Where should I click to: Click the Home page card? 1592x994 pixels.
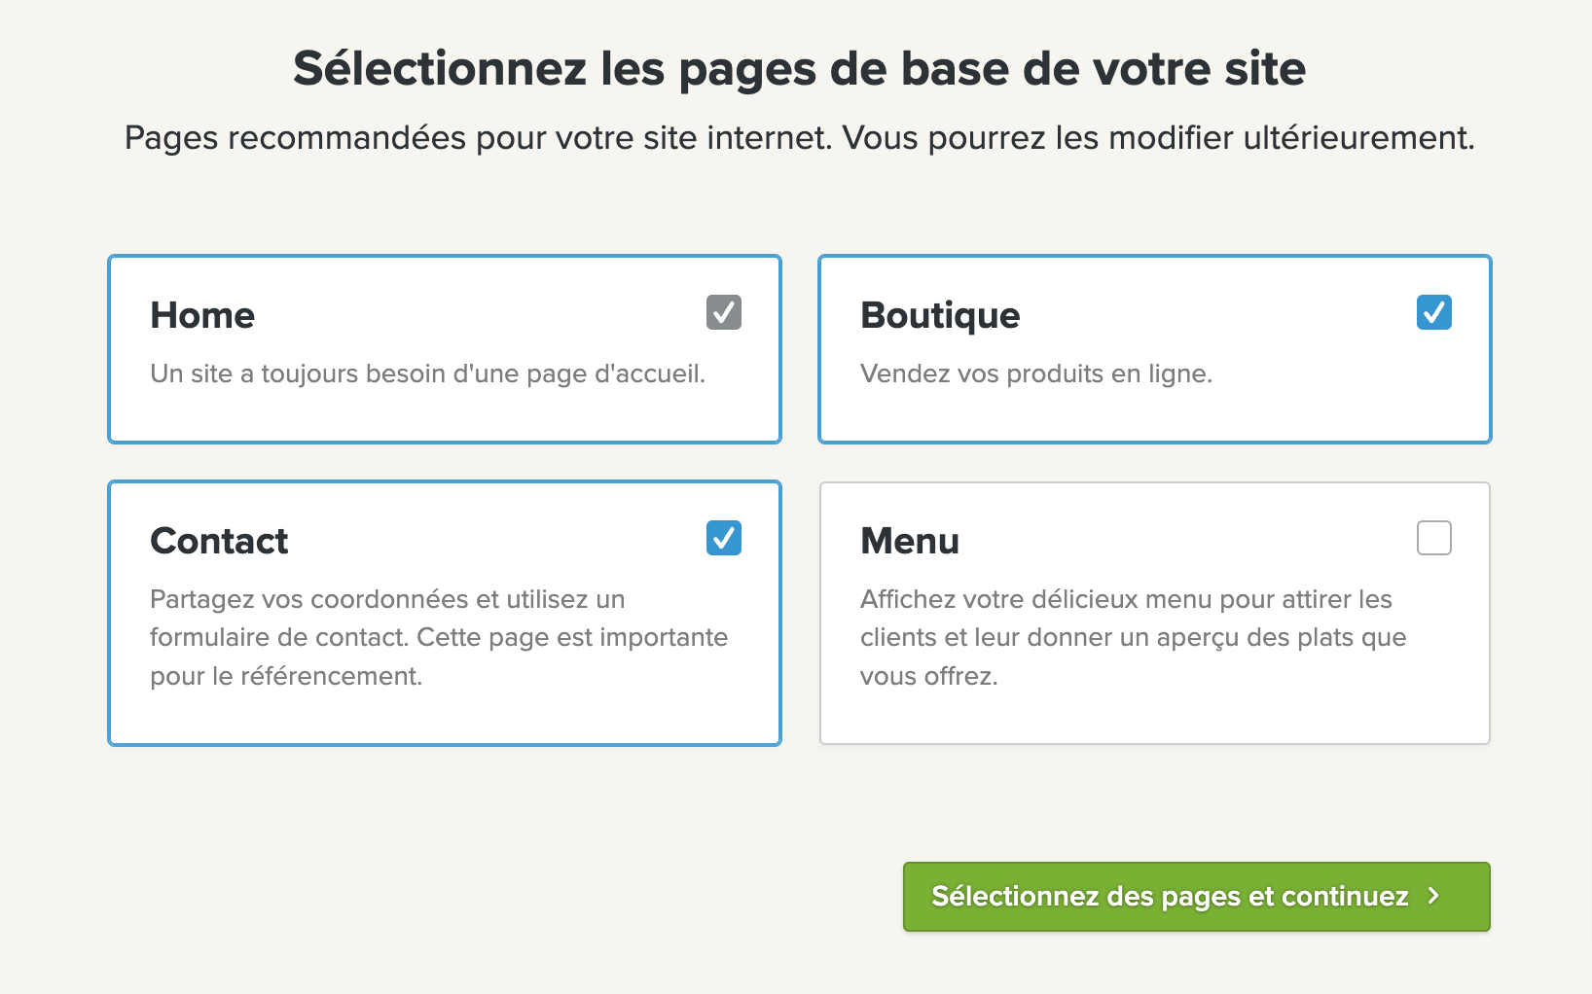coord(444,348)
